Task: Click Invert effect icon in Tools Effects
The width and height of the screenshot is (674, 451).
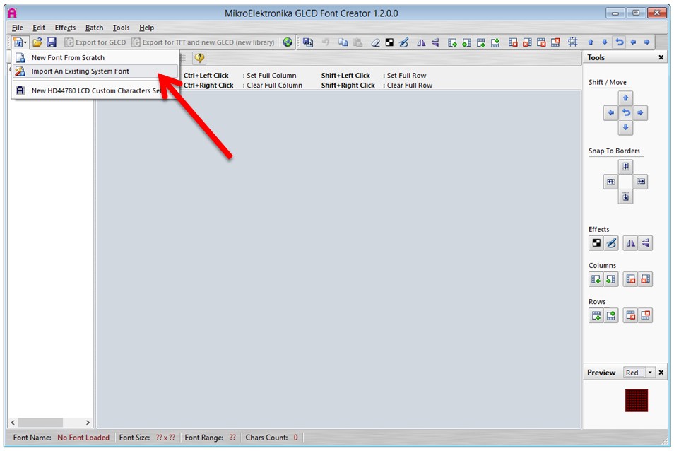Action: pos(596,243)
